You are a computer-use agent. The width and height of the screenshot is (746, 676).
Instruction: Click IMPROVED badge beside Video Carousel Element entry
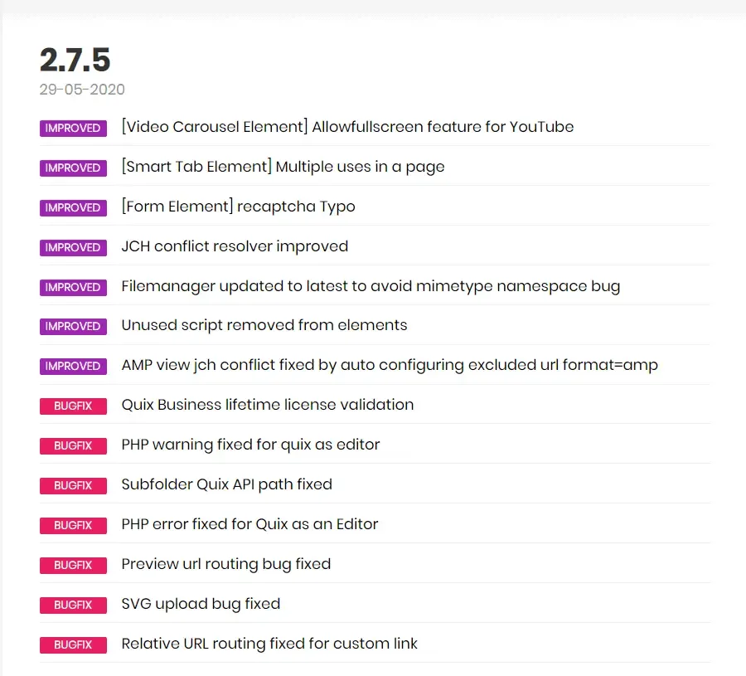73,128
